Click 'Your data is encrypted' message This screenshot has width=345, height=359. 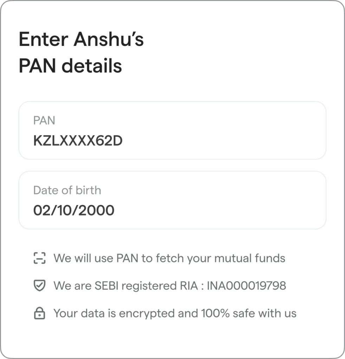pos(175,313)
